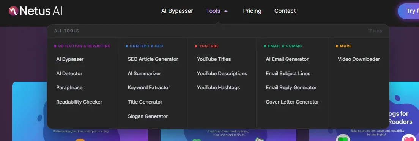Open the Readability Checker tool
Image resolution: width=419 pixels, height=141 pixels.
(x=79, y=102)
